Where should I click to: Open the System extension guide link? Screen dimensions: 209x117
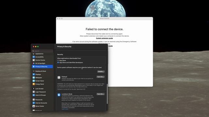104,38
